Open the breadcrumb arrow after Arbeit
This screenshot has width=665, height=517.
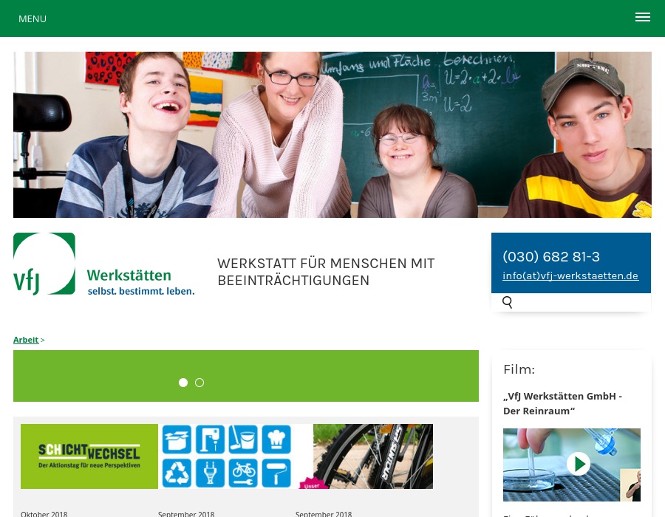point(42,340)
